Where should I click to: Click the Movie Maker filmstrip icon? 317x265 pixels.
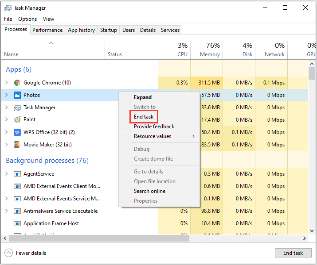17,145
